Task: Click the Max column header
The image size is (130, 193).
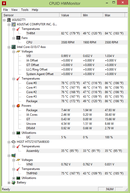Action: pyautogui.click(x=114, y=15)
